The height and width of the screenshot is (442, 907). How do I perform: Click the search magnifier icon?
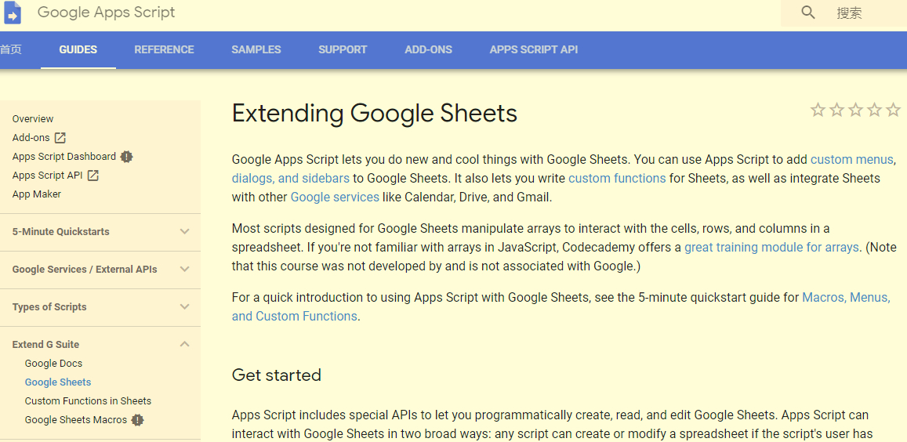pos(808,13)
